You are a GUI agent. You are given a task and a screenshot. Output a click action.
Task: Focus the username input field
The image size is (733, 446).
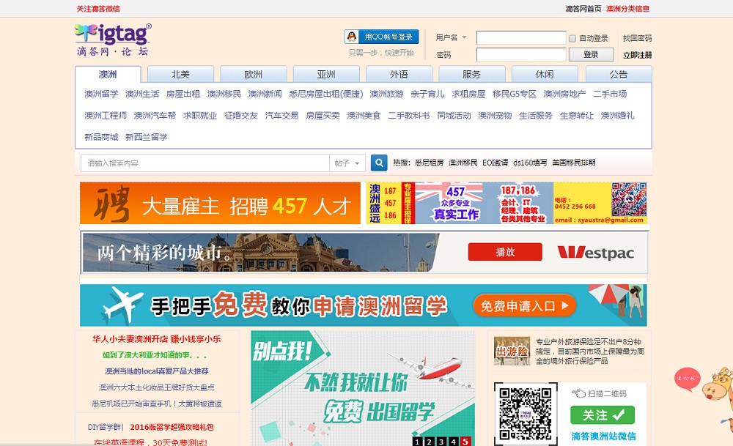pyautogui.click(x=521, y=38)
